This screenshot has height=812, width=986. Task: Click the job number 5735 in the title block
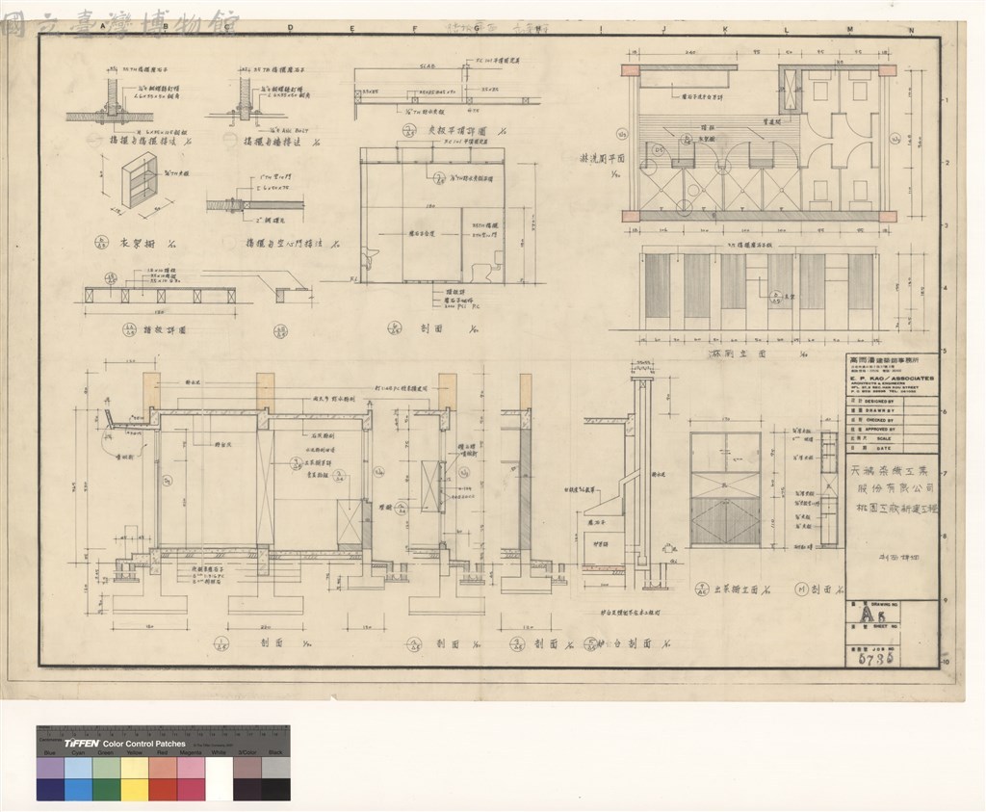[x=877, y=658]
